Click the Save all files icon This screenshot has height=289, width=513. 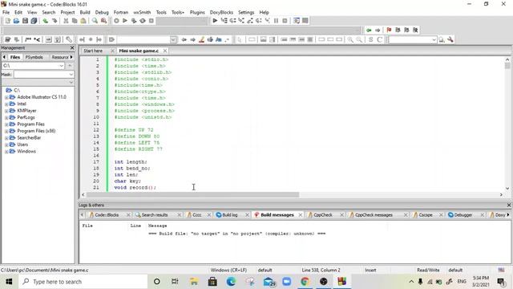pyautogui.click(x=34, y=21)
